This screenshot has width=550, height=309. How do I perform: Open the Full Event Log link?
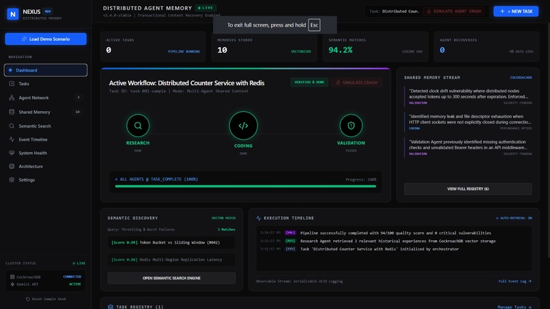click(x=515, y=281)
